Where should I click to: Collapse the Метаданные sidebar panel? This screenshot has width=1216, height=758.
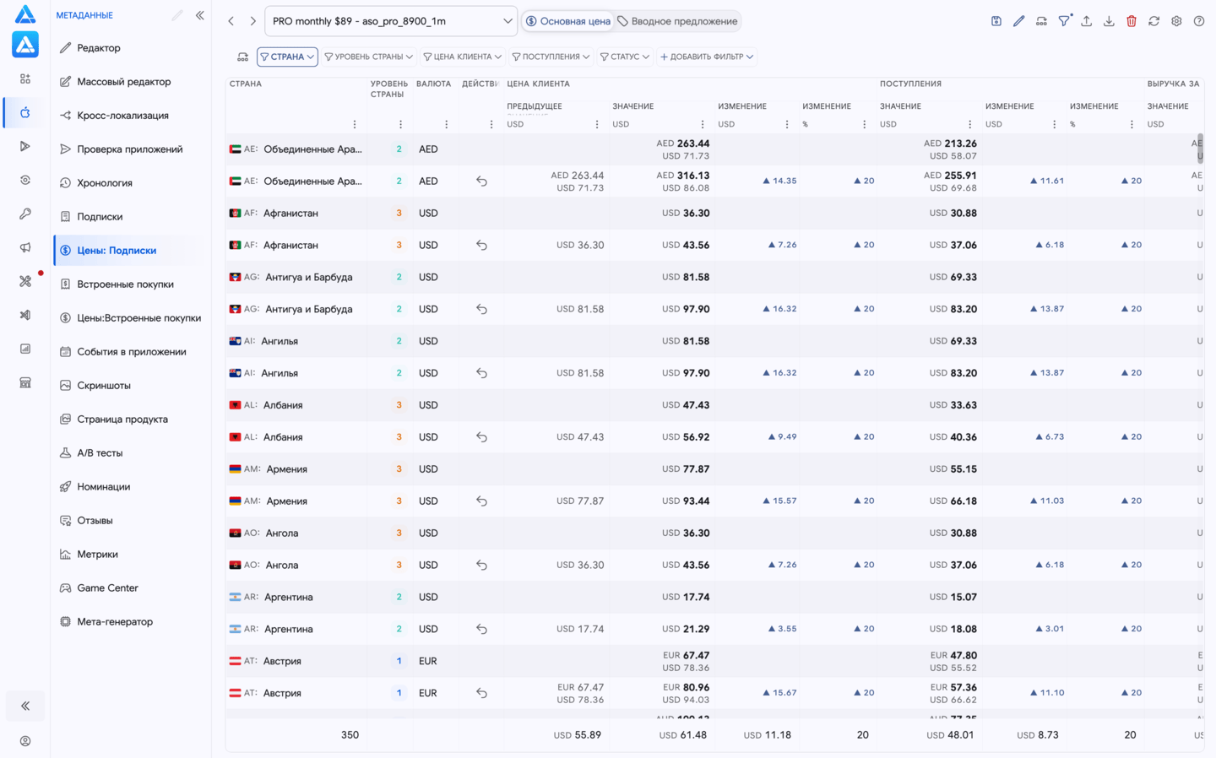click(x=200, y=15)
